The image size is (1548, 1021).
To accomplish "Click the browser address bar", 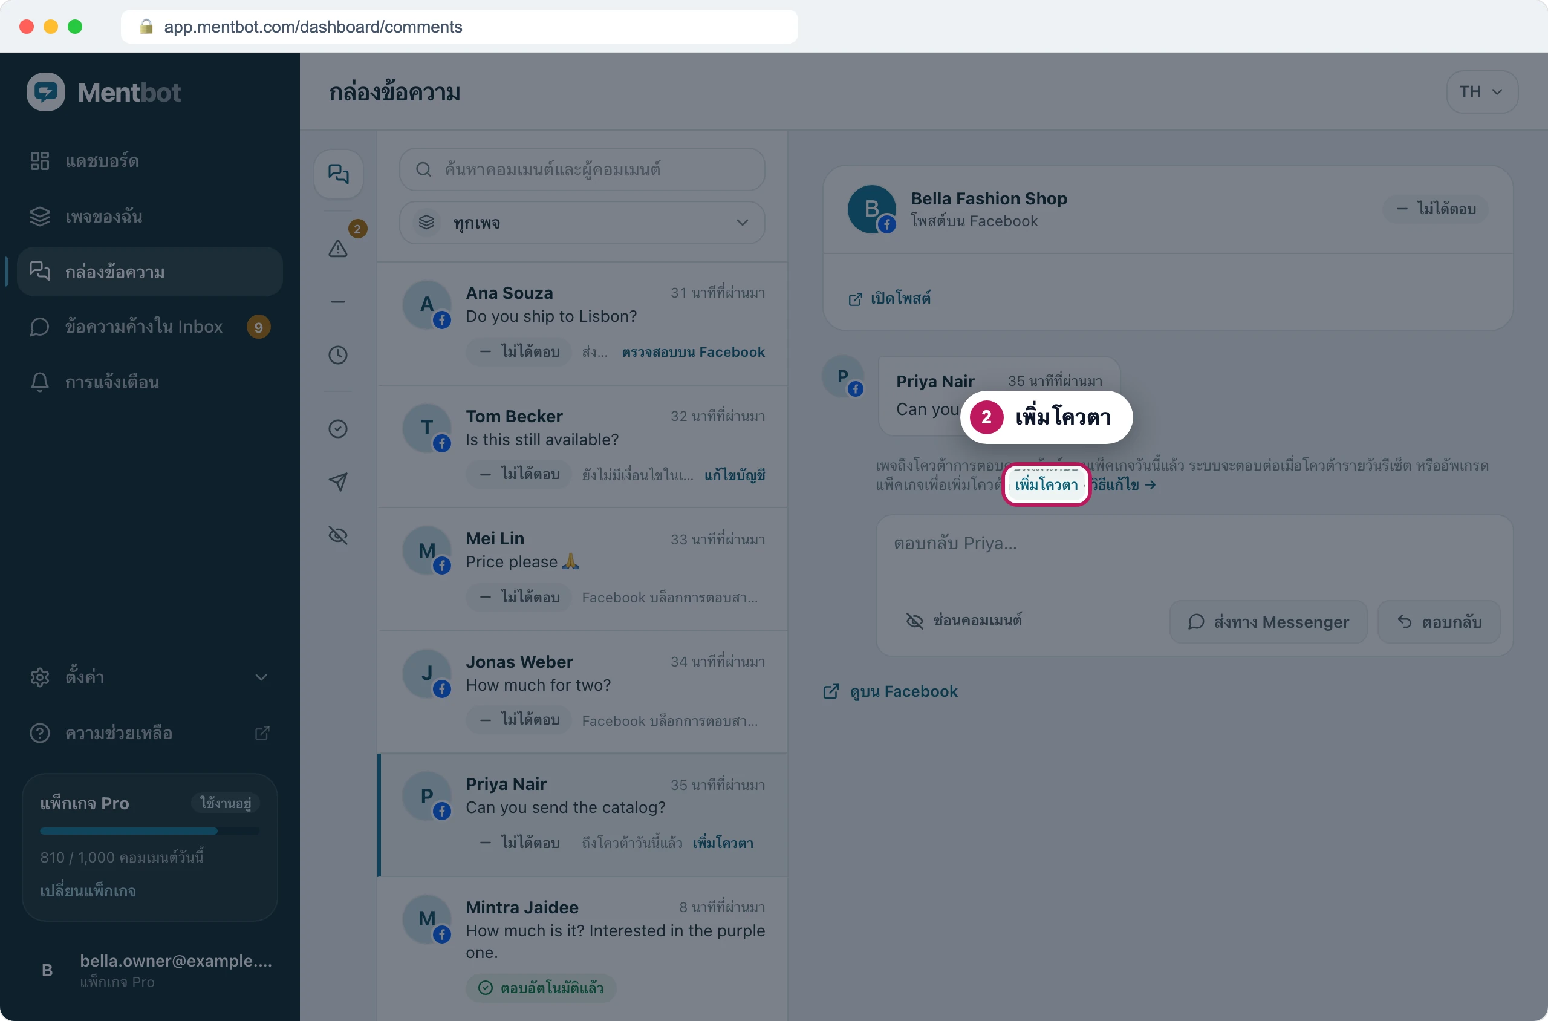I will click(x=459, y=27).
